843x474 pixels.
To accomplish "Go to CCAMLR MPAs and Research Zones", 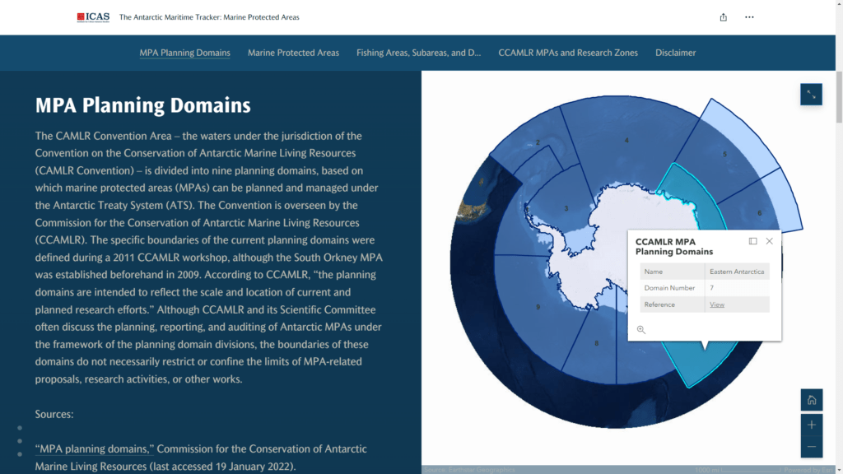I will click(568, 53).
